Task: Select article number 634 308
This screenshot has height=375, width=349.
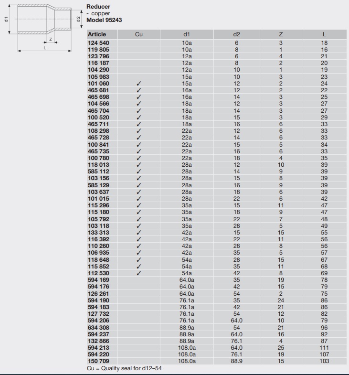Action: (x=98, y=328)
